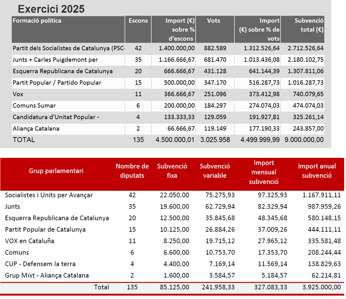The image size is (346, 299).
Task: Select value 1.166.666,67
Action: pyautogui.click(x=177, y=60)
